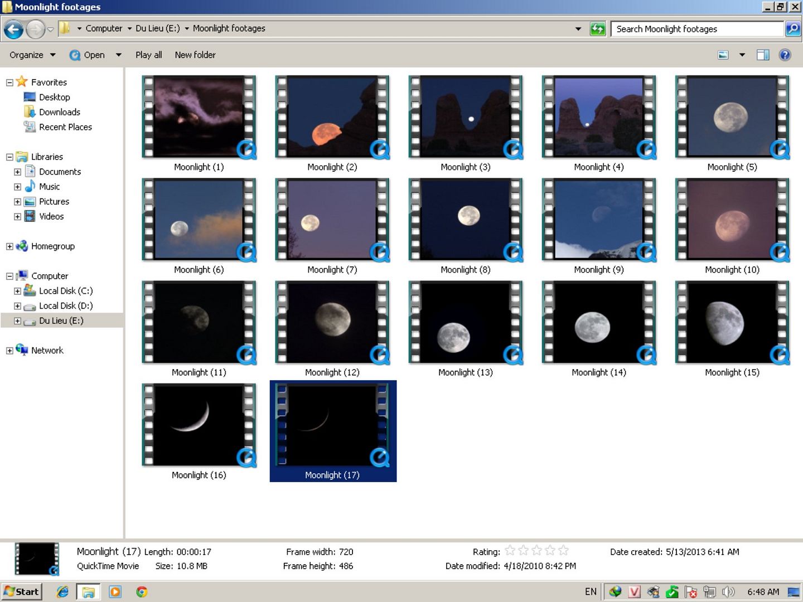Open the recent pages dropdown arrow

point(50,29)
